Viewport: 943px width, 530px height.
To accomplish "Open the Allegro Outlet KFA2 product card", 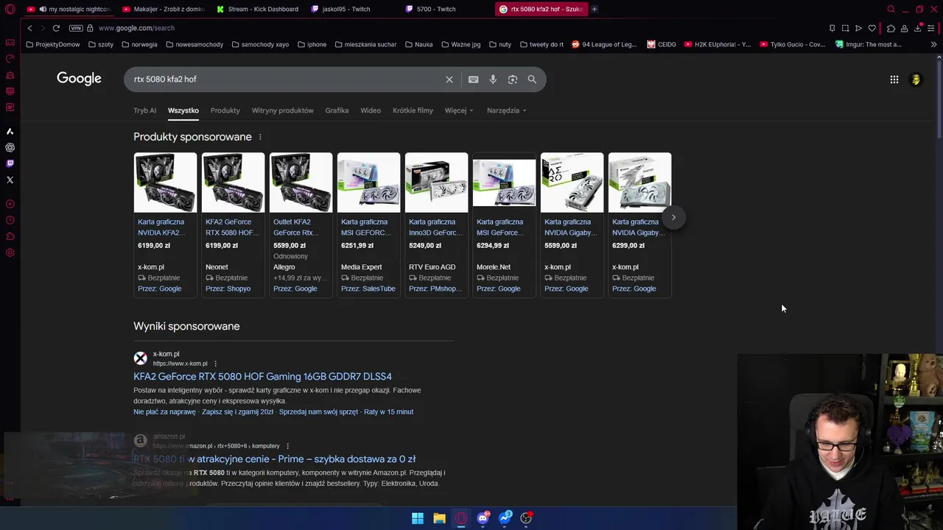I will tap(301, 225).
